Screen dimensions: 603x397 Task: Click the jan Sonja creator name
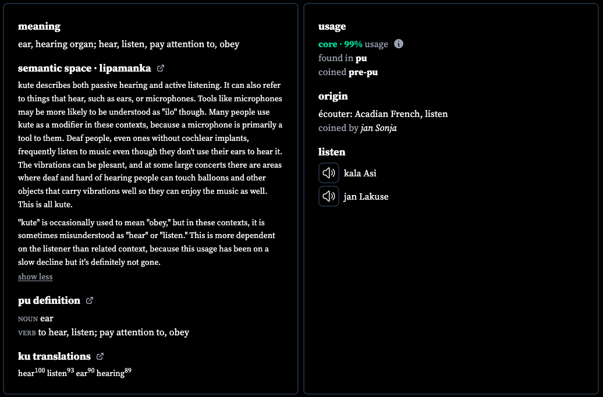378,127
